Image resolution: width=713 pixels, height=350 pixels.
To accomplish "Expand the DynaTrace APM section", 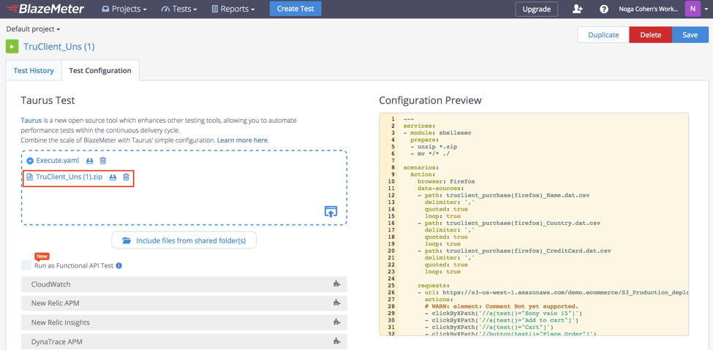I will coord(184,341).
